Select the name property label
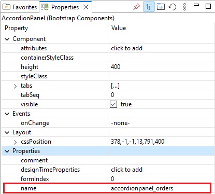The height and width of the screenshot is (194, 215). click(28, 188)
